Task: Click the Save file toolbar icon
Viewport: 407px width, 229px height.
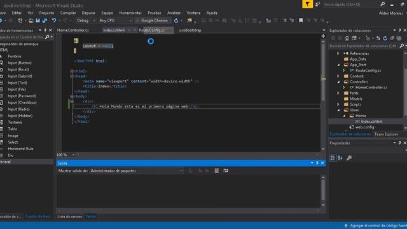Action: pyautogui.click(x=38, y=20)
